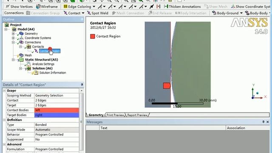Click the Contact 2 Edges field
Screen dimensions: 272x153
coord(57,100)
